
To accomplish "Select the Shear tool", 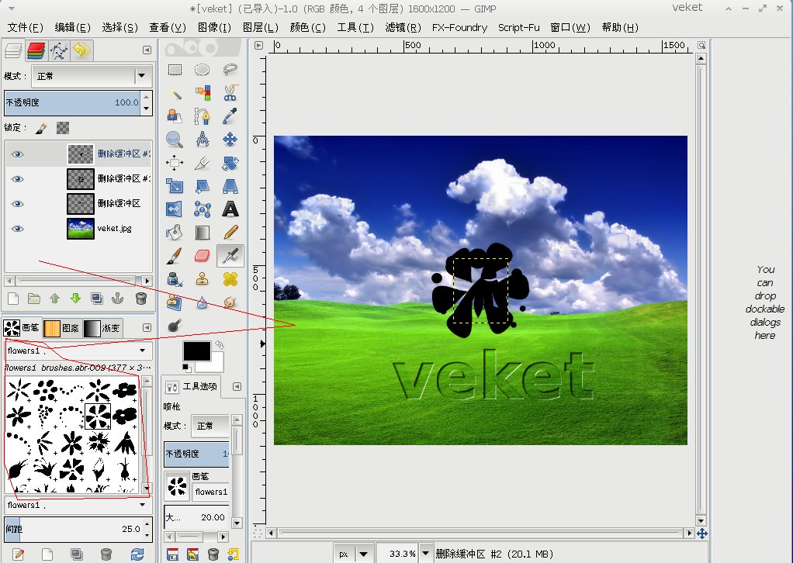I will pos(203,186).
